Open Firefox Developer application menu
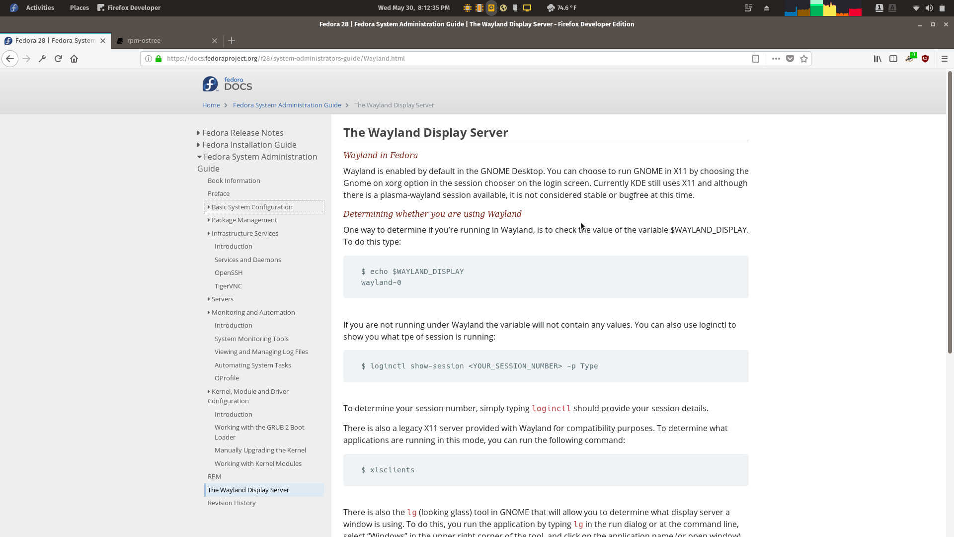The image size is (954, 537). 129,7
